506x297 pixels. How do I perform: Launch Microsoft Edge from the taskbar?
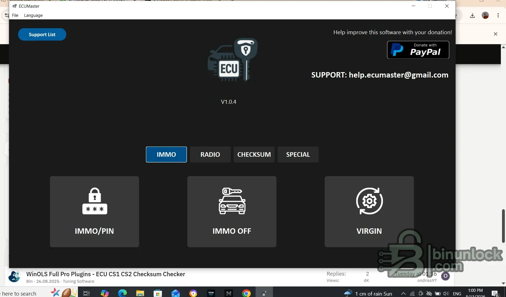pos(123,293)
